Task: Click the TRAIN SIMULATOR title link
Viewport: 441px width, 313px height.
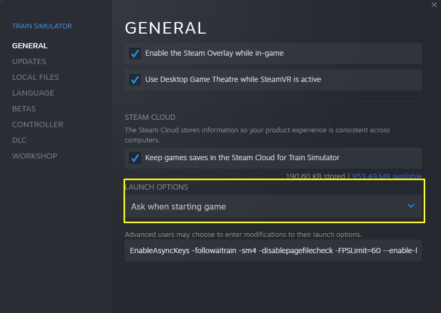Action: [42, 26]
